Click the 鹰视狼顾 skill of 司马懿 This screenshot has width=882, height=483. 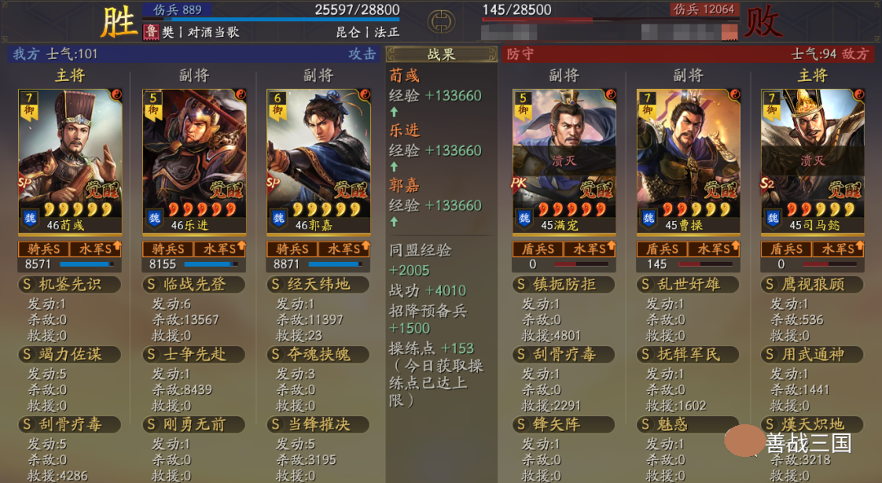pyautogui.click(x=813, y=285)
